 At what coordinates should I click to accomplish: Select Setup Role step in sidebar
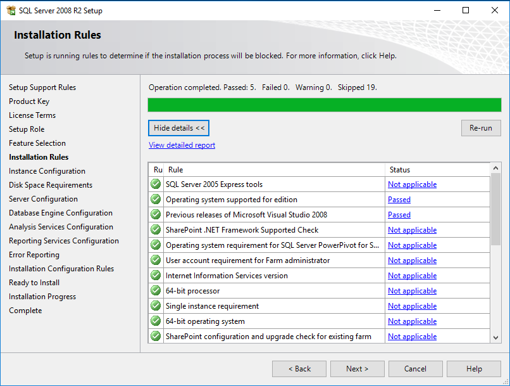pos(27,129)
